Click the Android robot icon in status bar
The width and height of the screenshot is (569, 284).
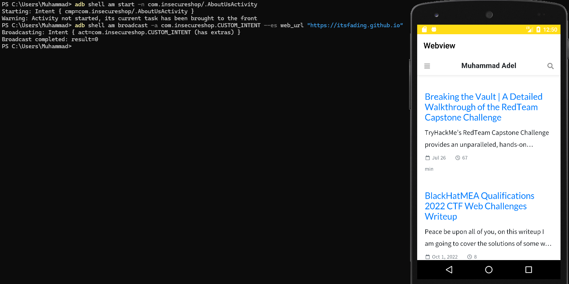(434, 29)
